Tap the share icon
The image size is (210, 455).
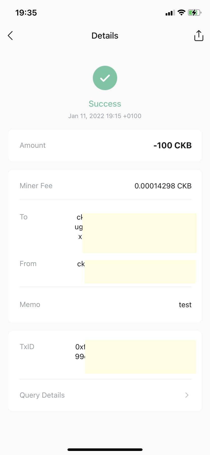pyautogui.click(x=199, y=36)
